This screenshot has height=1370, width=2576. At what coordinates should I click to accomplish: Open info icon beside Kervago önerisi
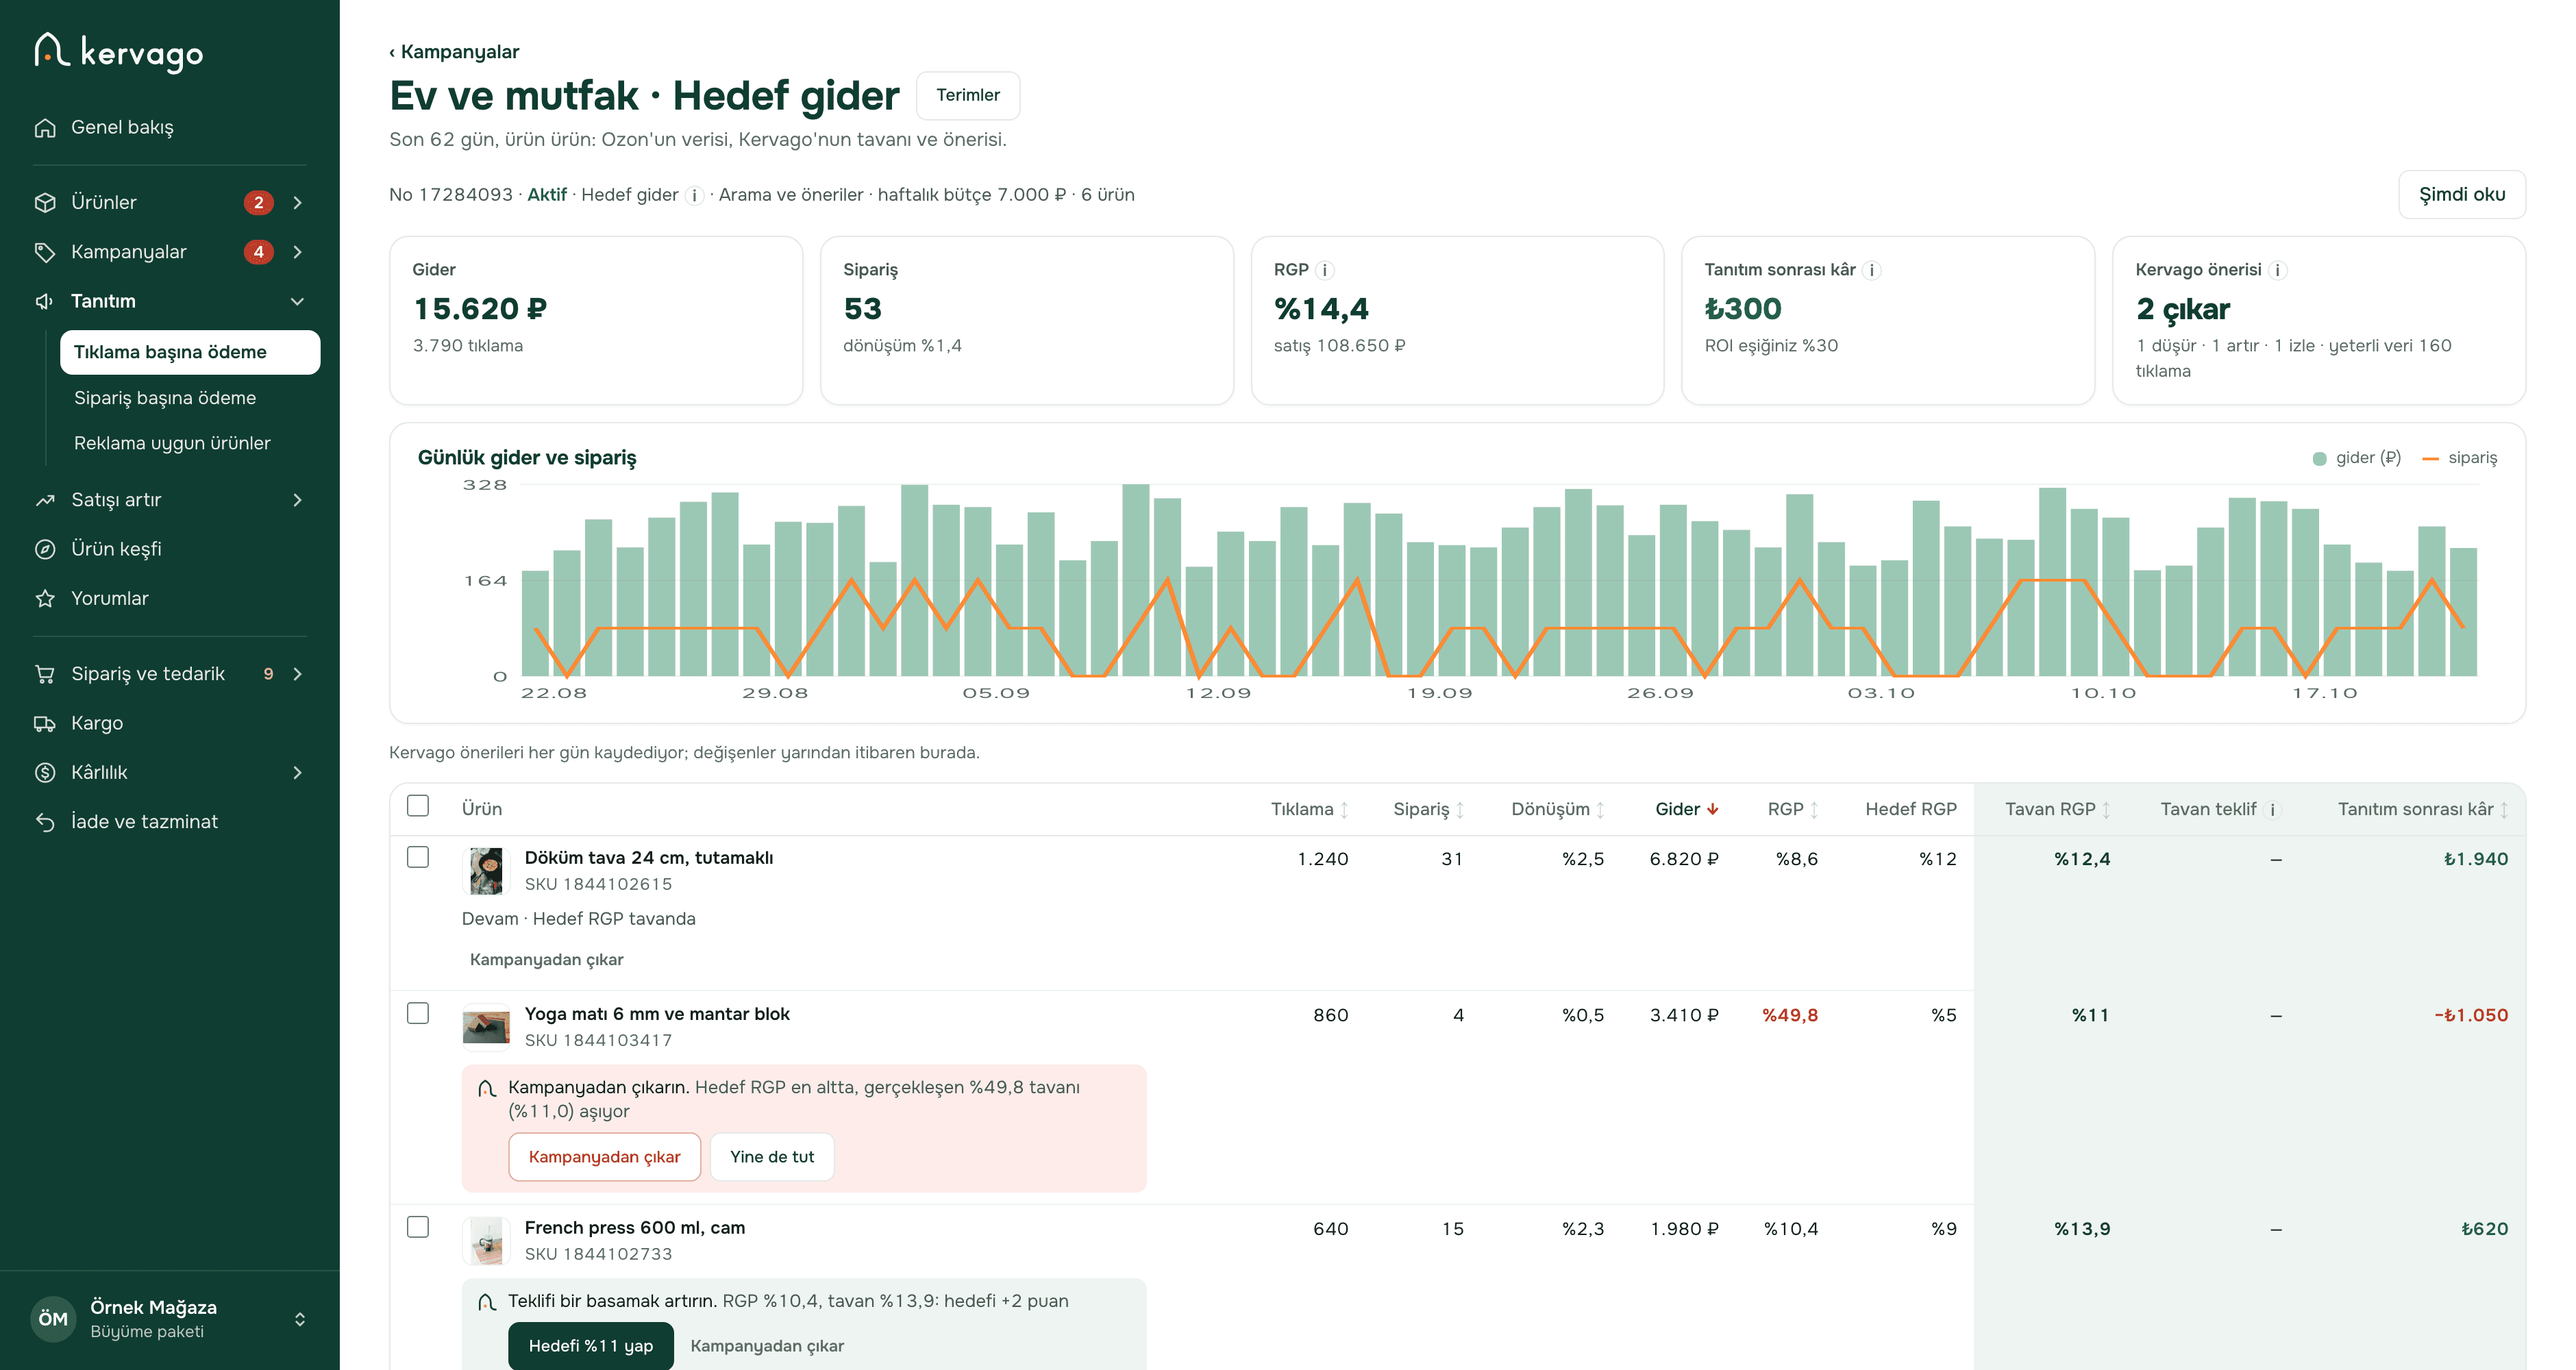point(2278,270)
